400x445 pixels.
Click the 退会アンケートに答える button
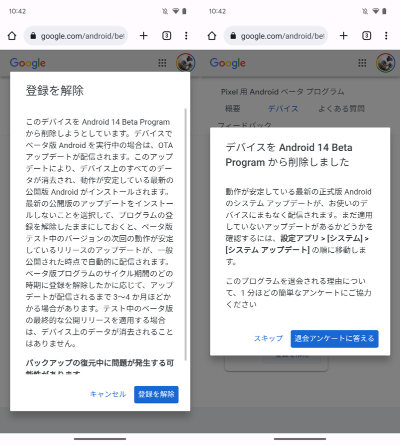coord(334,339)
